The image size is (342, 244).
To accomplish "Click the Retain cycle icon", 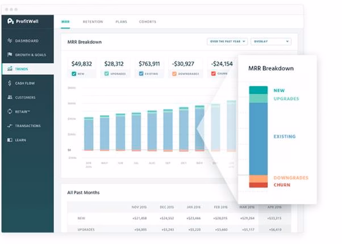I will pyautogui.click(x=10, y=112).
